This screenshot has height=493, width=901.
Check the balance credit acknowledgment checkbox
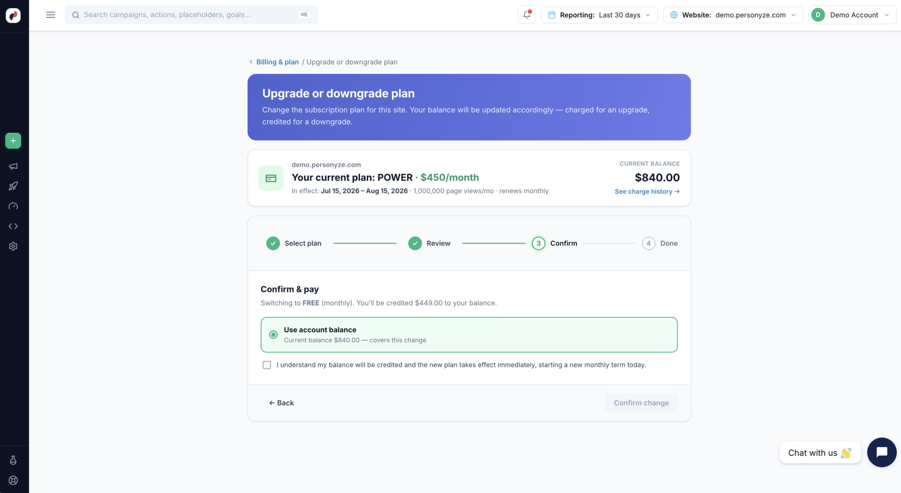tap(267, 365)
